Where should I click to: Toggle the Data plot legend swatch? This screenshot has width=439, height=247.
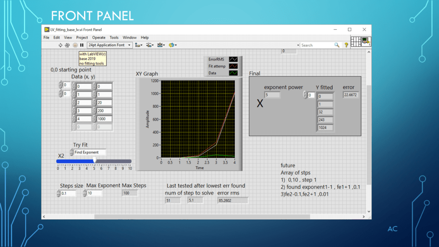coord(234,73)
